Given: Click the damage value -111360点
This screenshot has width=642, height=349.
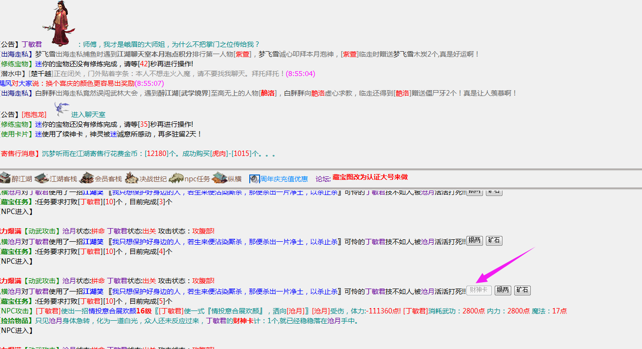Looking at the screenshot, I should tap(383, 311).
